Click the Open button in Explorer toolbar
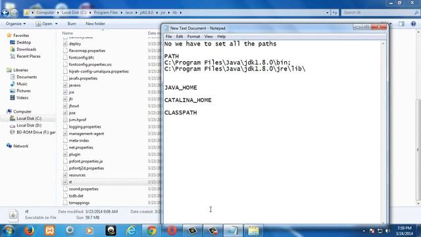Screen dimensions: 421x237 tap(44, 24)
